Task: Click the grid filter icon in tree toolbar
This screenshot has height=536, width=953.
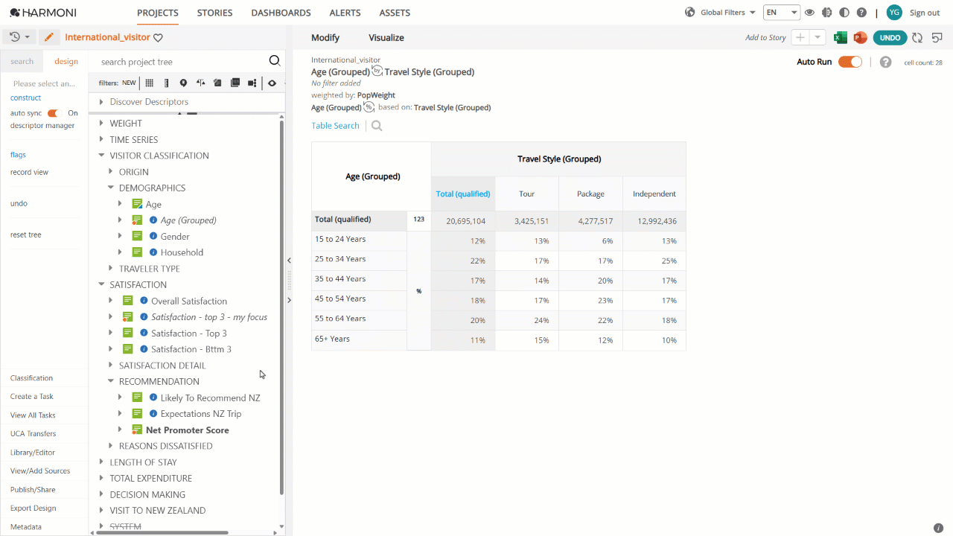Action: coord(150,83)
